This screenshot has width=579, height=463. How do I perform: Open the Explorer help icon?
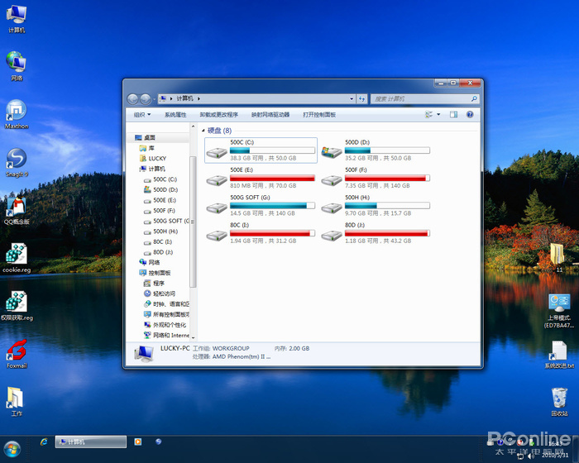click(x=470, y=114)
